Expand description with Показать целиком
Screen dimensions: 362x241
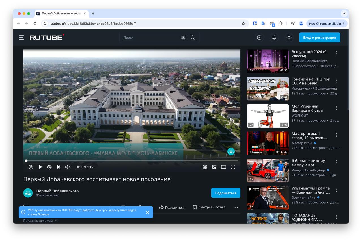tap(40, 221)
